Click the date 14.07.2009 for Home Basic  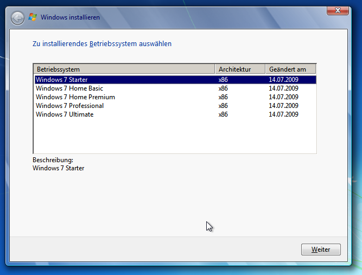tap(283, 88)
